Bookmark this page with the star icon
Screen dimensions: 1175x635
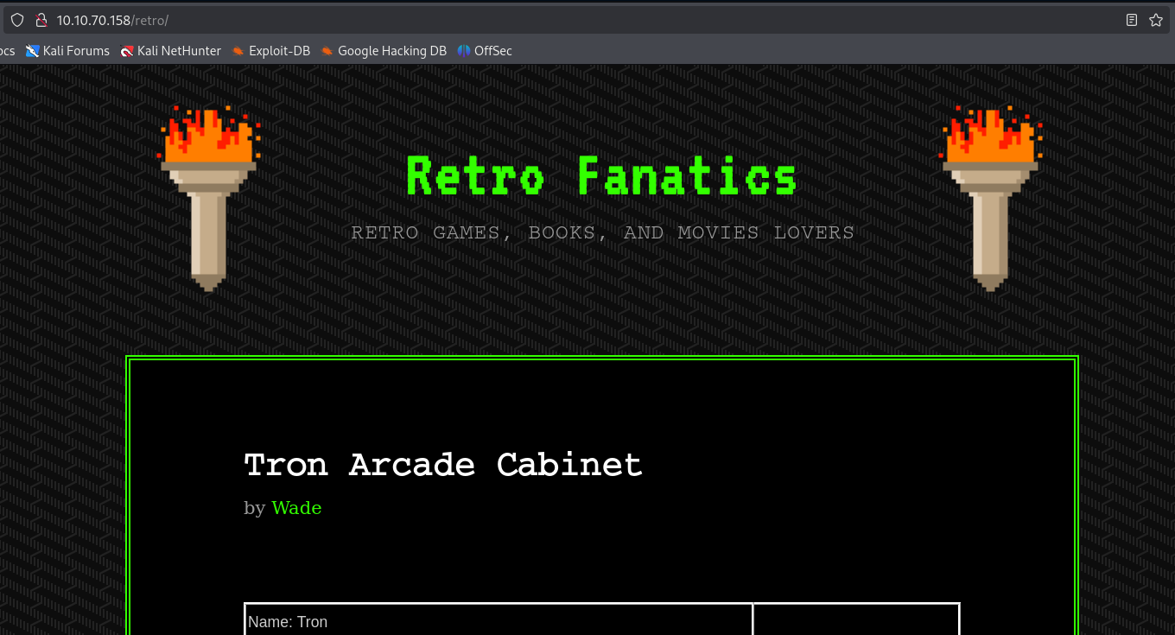click(x=1156, y=20)
